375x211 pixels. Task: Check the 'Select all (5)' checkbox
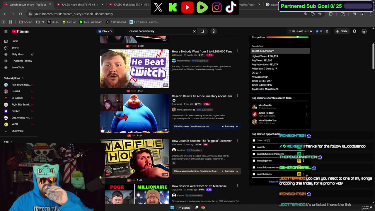click(254, 140)
